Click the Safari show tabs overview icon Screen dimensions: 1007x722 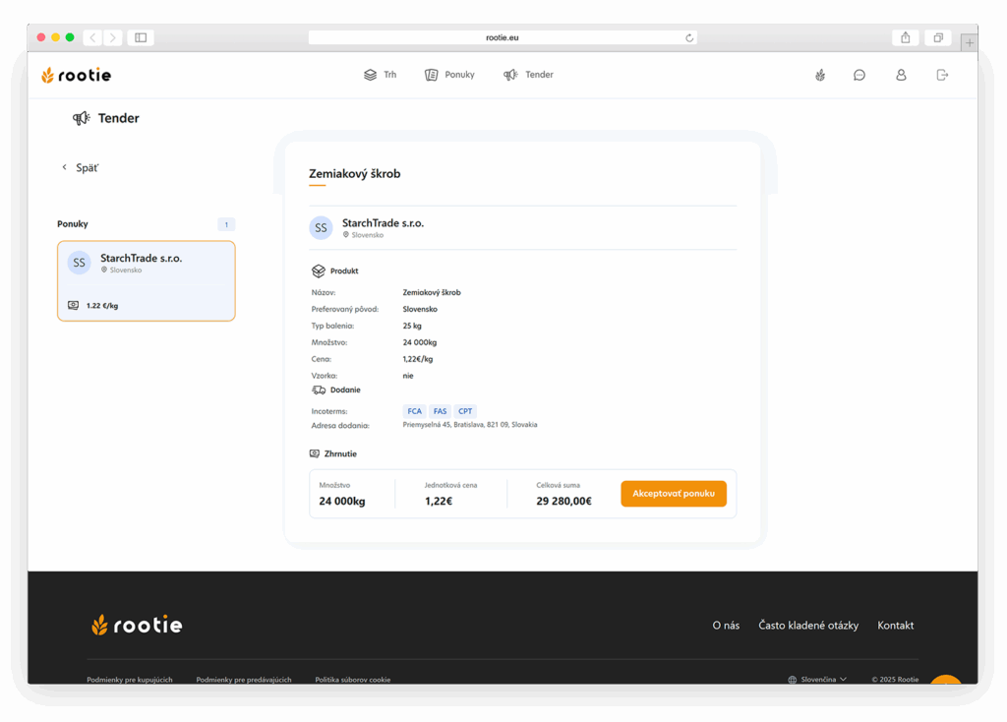938,37
